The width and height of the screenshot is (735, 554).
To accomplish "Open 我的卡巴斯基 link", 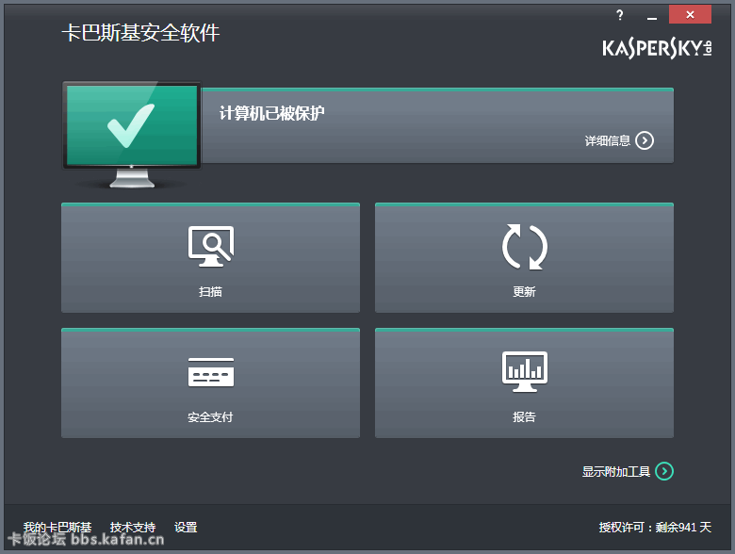I will tap(57, 528).
